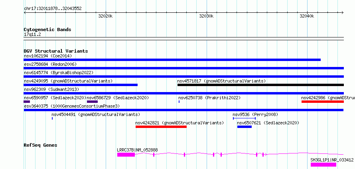The height and width of the screenshot is (169, 355).
Task: Click the nsv9536 (Perry2008) label
Action: (x=255, y=114)
